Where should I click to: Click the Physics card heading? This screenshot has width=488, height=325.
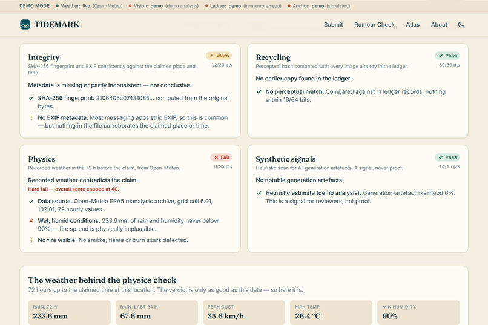[42, 159]
